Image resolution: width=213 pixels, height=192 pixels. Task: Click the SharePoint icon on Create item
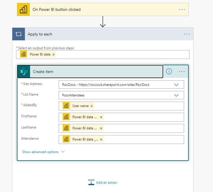tap(24, 72)
